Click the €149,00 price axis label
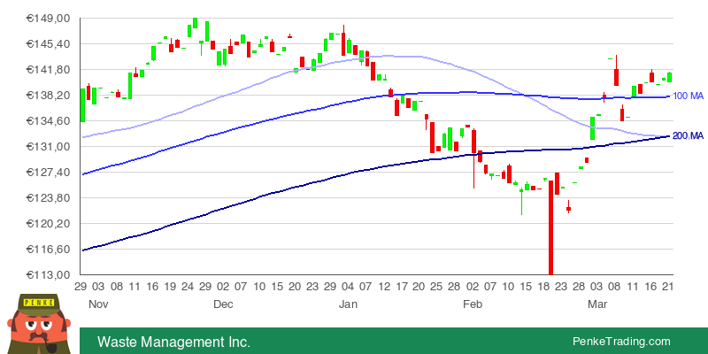 pos(48,19)
